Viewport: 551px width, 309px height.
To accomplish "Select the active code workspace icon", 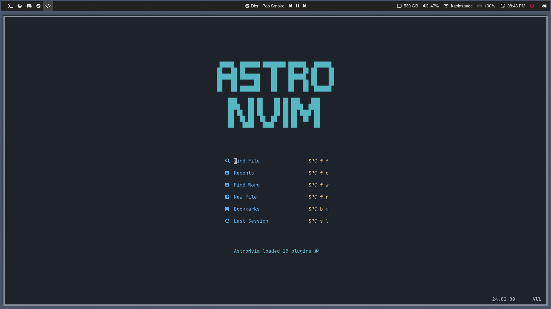I will pyautogui.click(x=48, y=6).
